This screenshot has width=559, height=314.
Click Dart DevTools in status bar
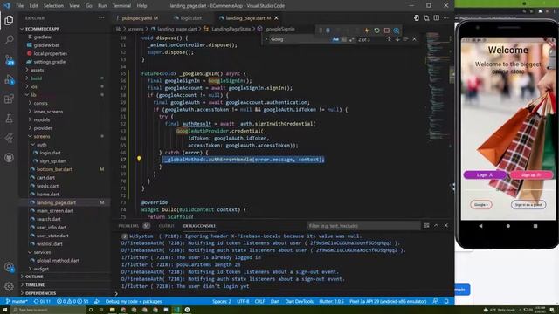pyautogui.click(x=299, y=301)
